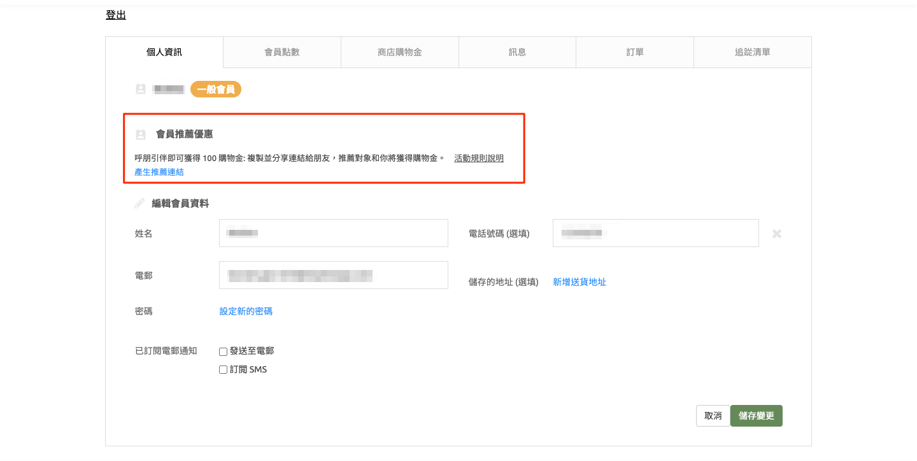Open the 活動規則說明 link

pyautogui.click(x=479, y=159)
